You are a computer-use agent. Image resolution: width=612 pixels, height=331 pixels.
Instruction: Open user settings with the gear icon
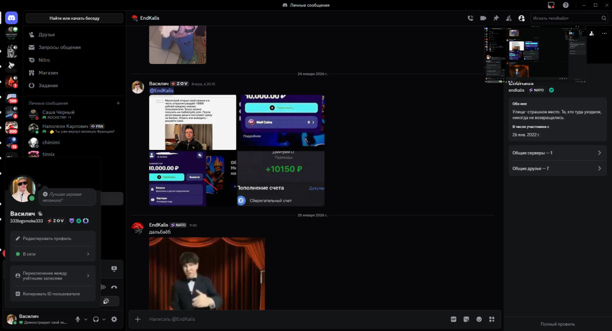coord(113,319)
